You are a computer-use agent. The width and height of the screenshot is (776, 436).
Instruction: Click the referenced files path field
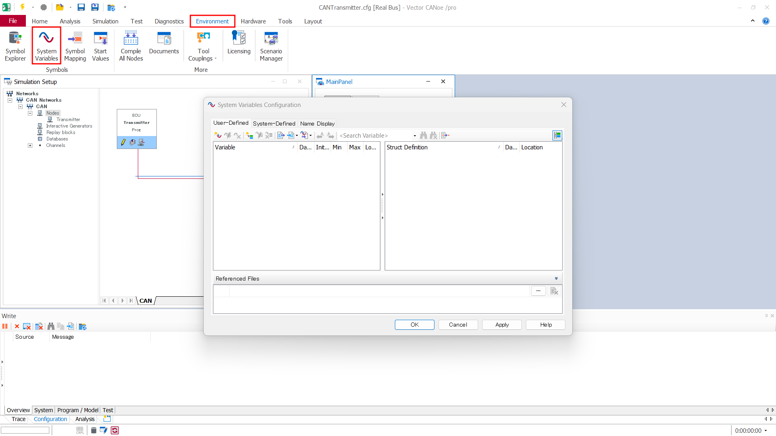click(x=379, y=291)
